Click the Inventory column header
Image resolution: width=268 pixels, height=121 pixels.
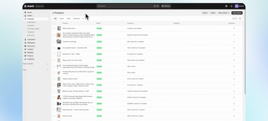click(131, 23)
